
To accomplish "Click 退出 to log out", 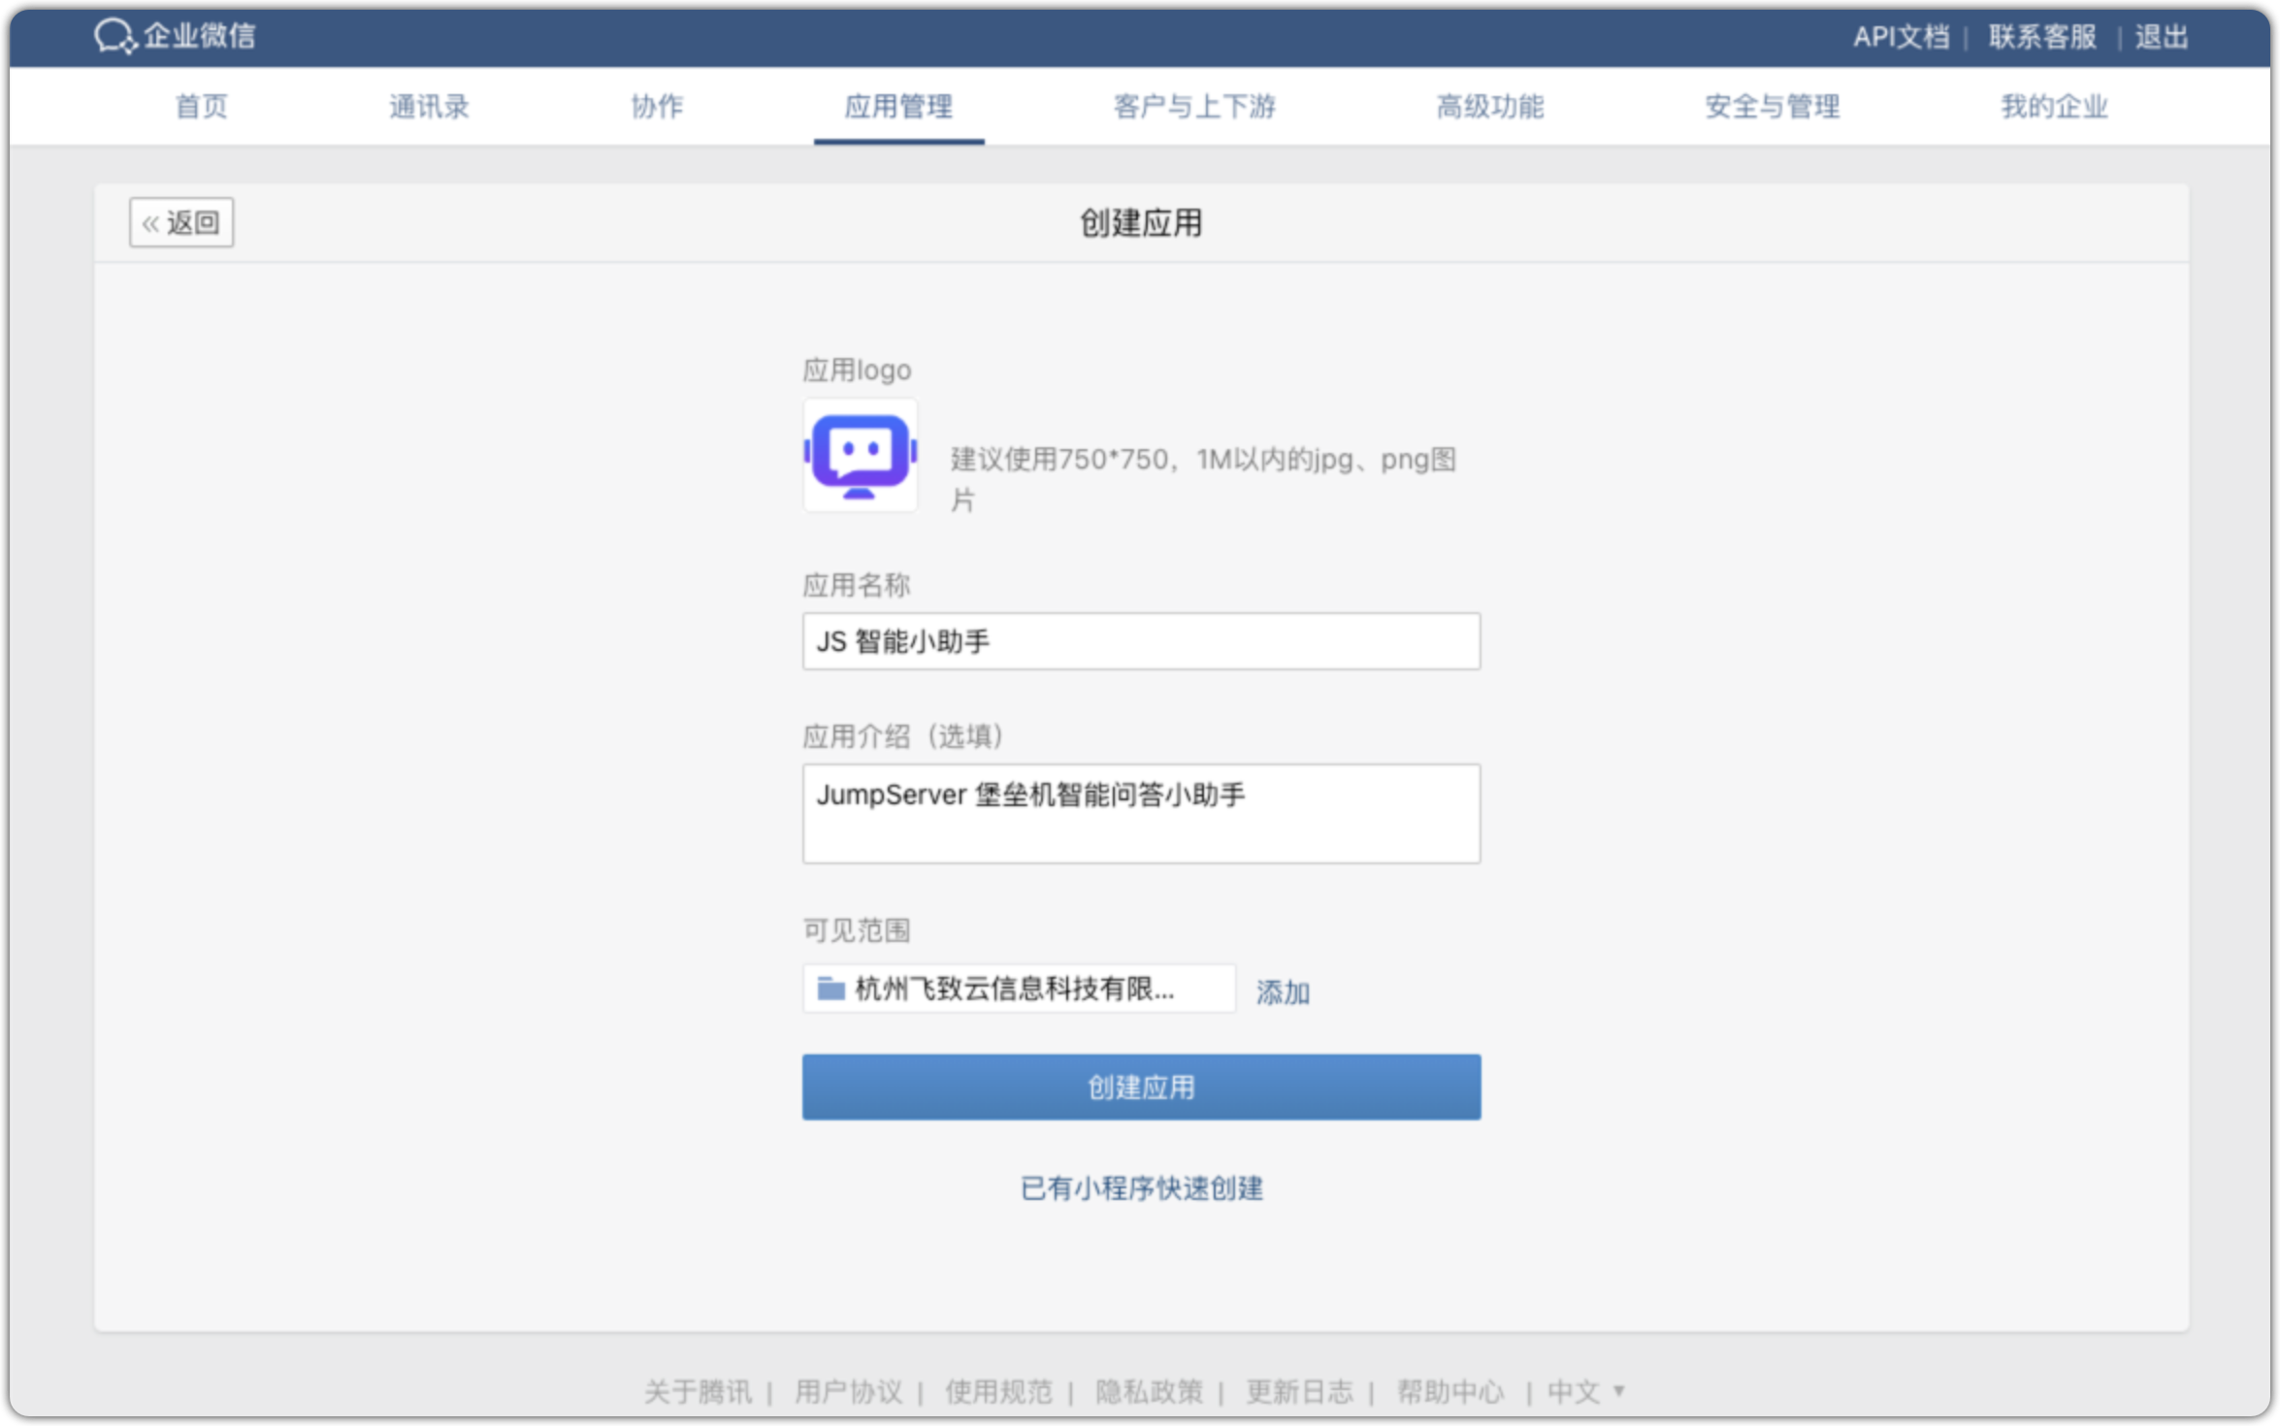I will point(2161,36).
